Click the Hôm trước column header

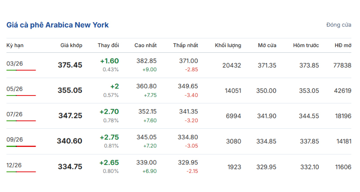(306, 45)
